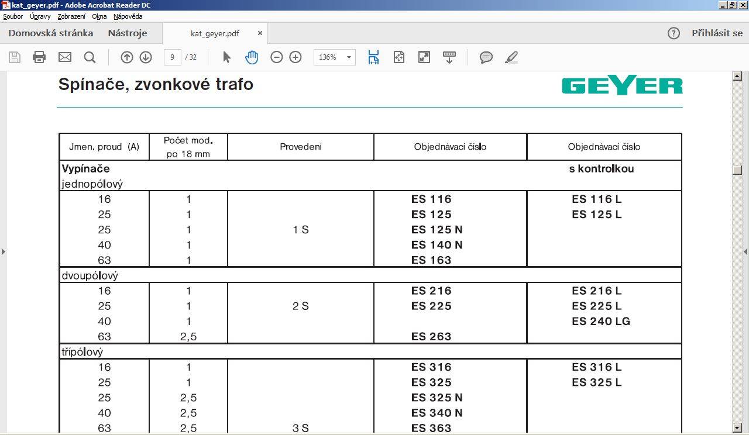Click the '1 S' provedení cell
The width and height of the screenshot is (749, 435).
301,230
